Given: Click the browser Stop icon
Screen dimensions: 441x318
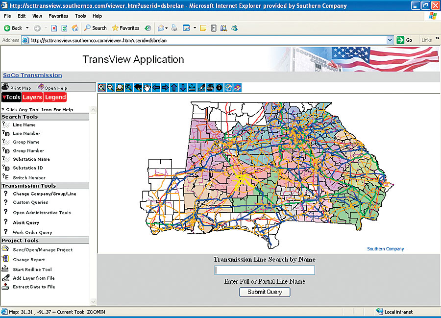Looking at the screenshot, I should point(54,28).
